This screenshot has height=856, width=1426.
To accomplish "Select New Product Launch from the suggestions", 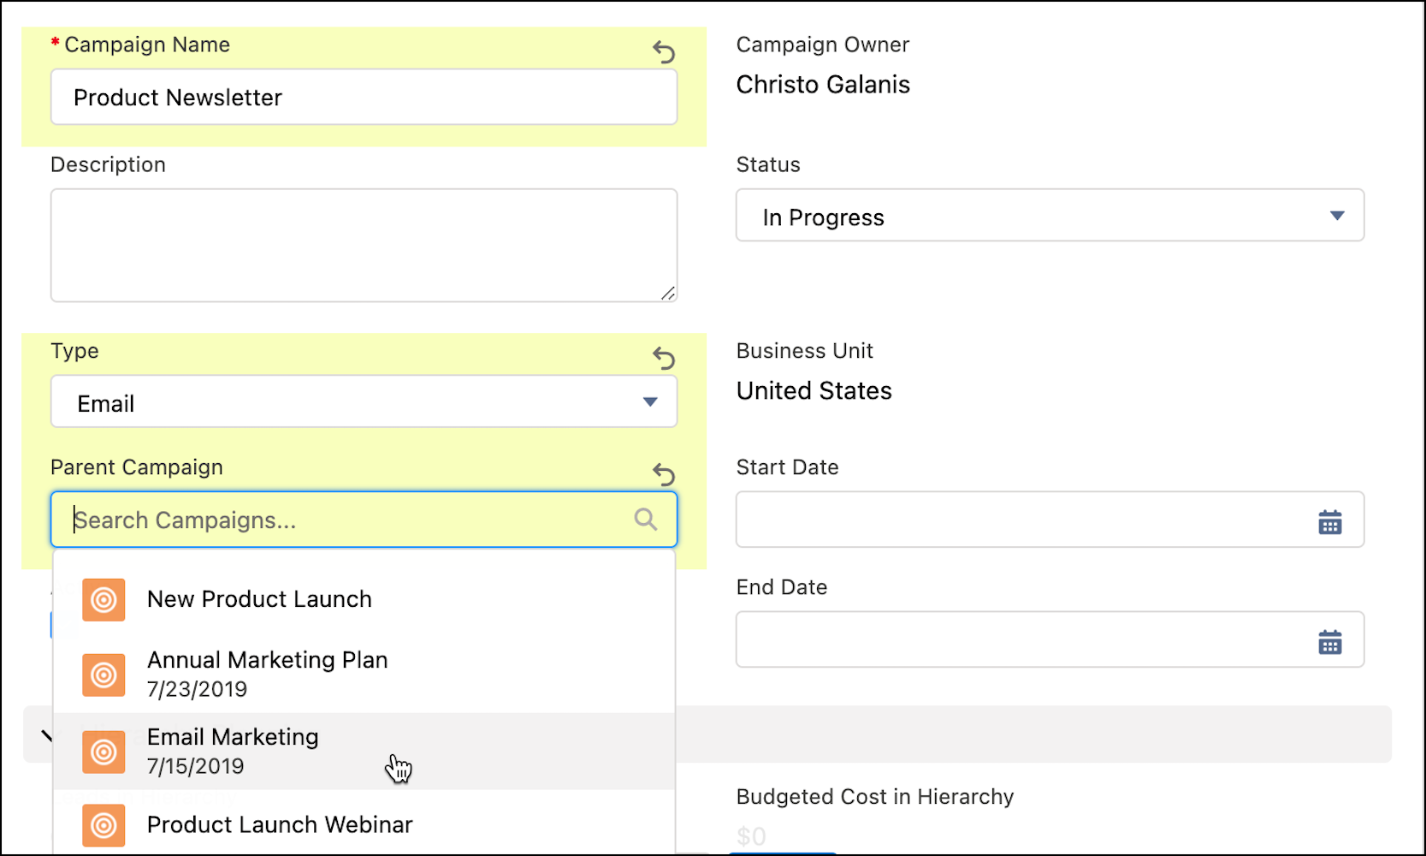I will pyautogui.click(x=259, y=599).
